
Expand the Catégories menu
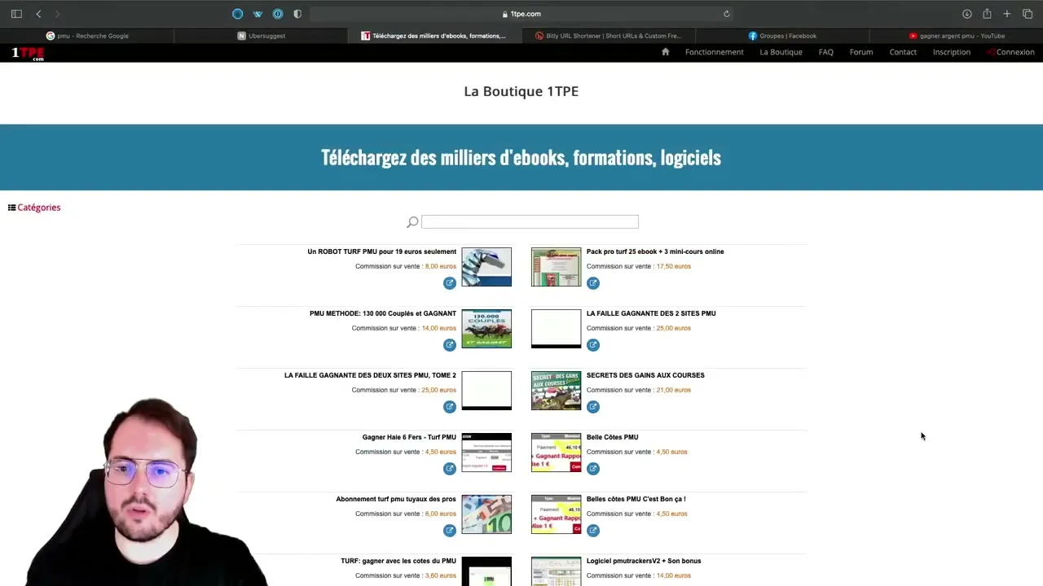pos(34,207)
